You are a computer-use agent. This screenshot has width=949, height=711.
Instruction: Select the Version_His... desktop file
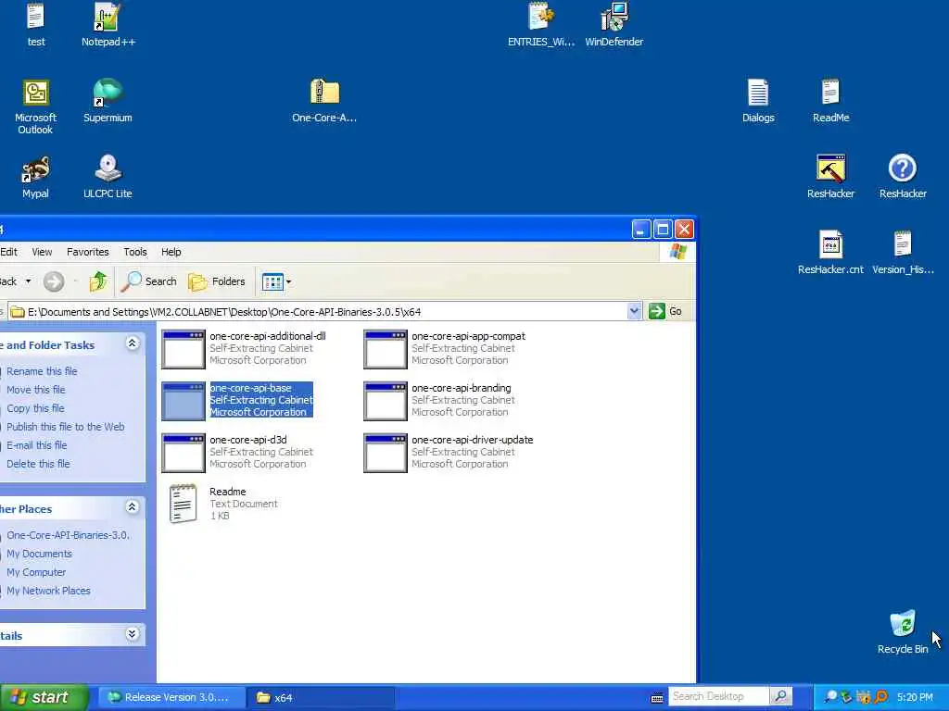903,253
